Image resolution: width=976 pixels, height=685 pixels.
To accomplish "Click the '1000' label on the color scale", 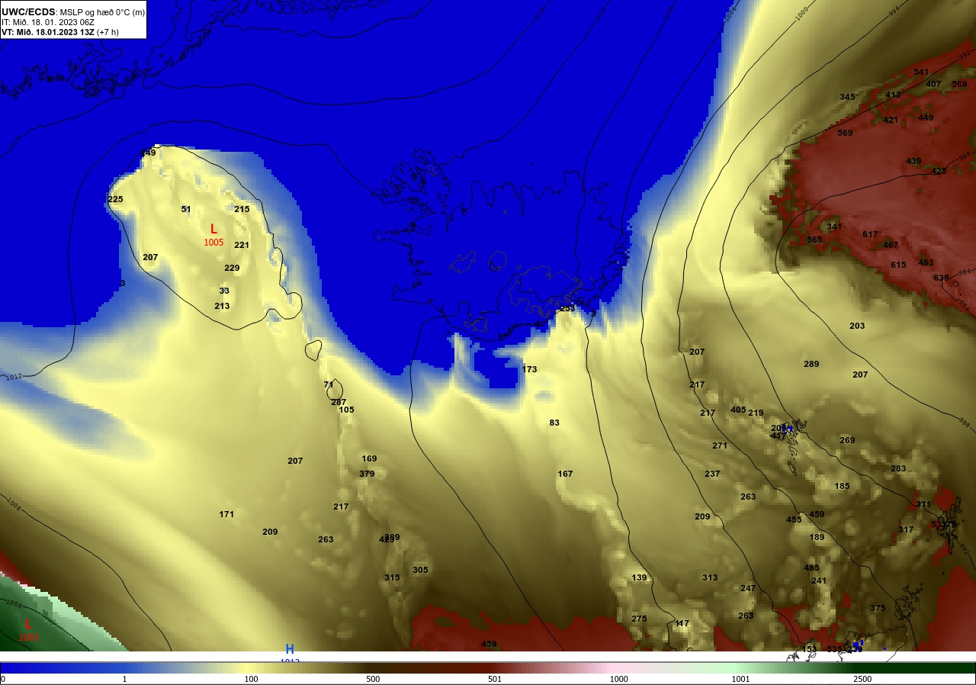I will [618, 679].
